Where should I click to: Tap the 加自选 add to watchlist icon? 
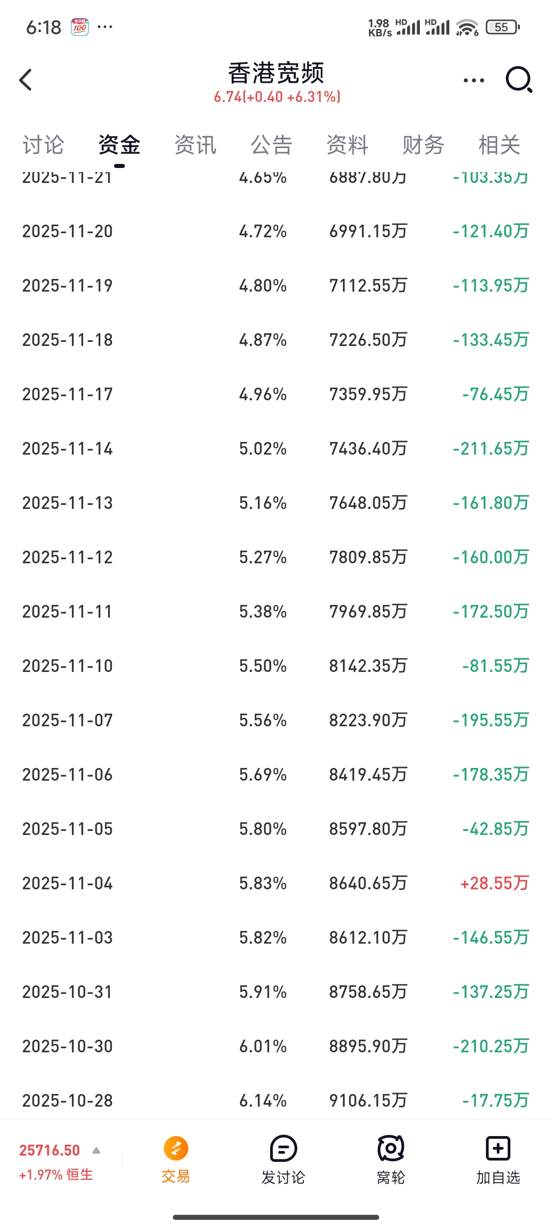coord(498,1149)
